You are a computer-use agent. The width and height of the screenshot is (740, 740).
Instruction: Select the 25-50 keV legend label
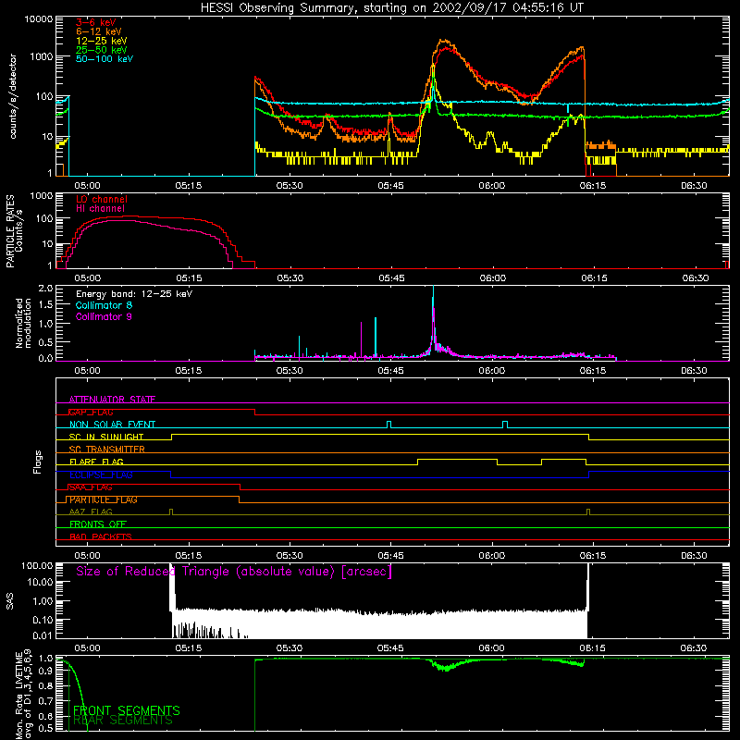[x=101, y=50]
